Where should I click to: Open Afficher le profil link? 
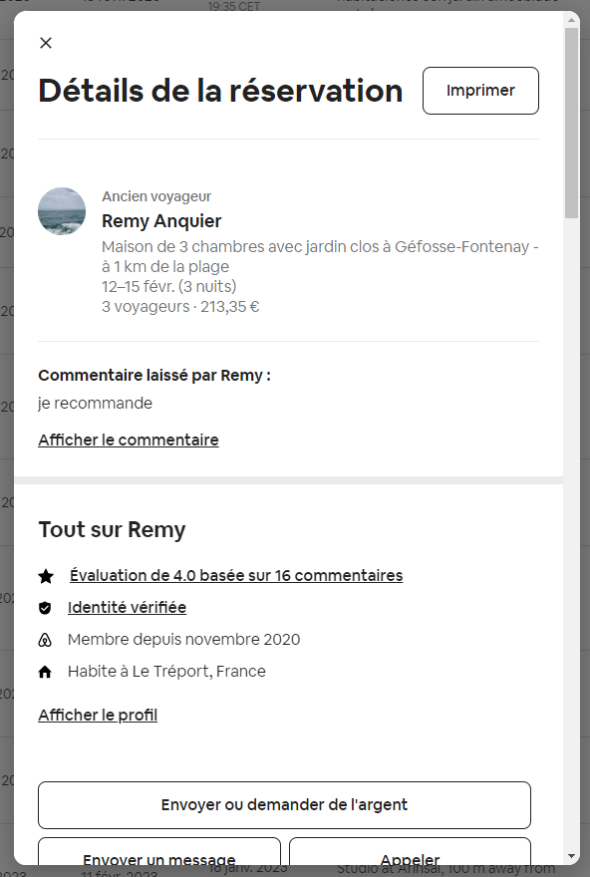pos(98,715)
